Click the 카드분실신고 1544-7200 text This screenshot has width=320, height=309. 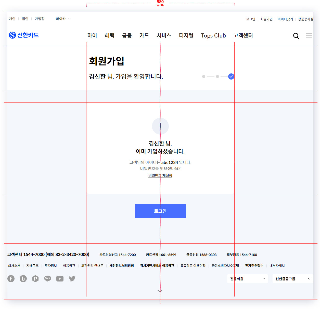point(118,255)
